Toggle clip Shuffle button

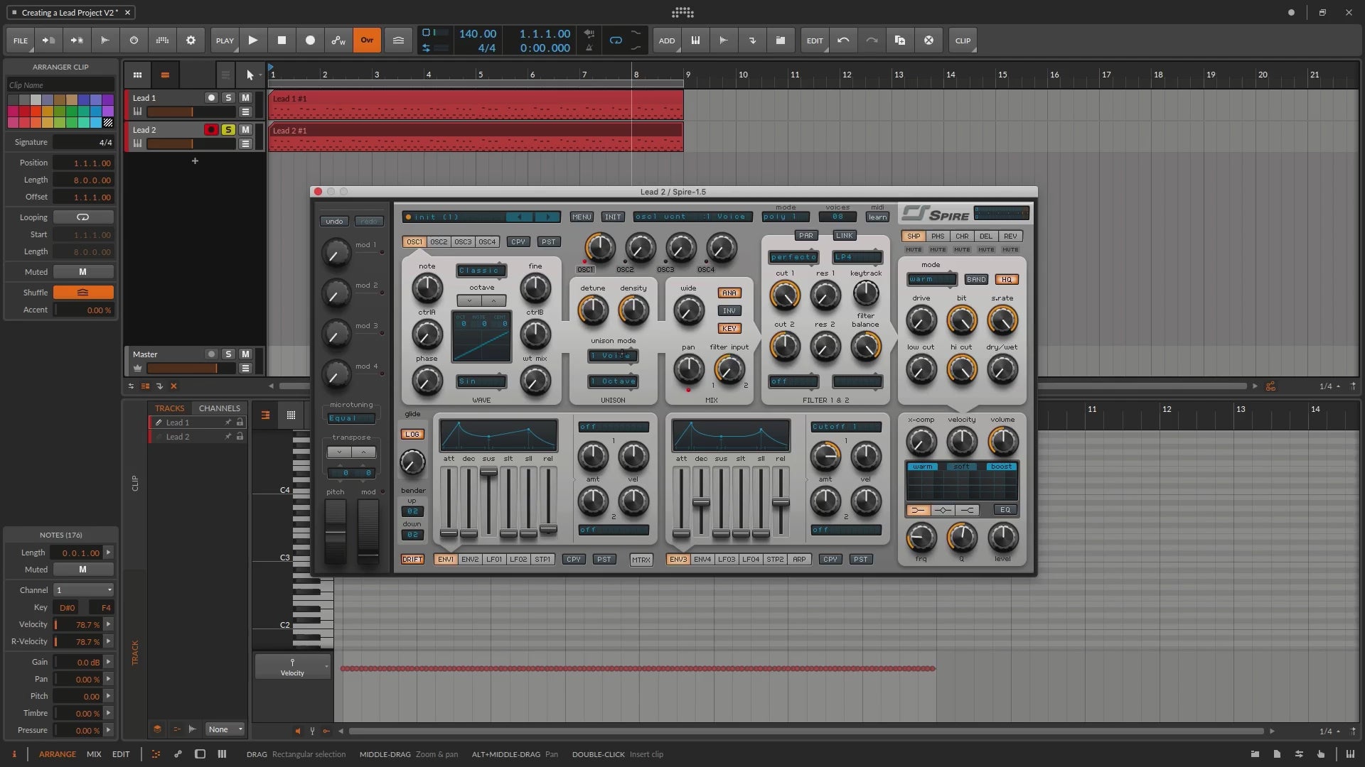[83, 293]
